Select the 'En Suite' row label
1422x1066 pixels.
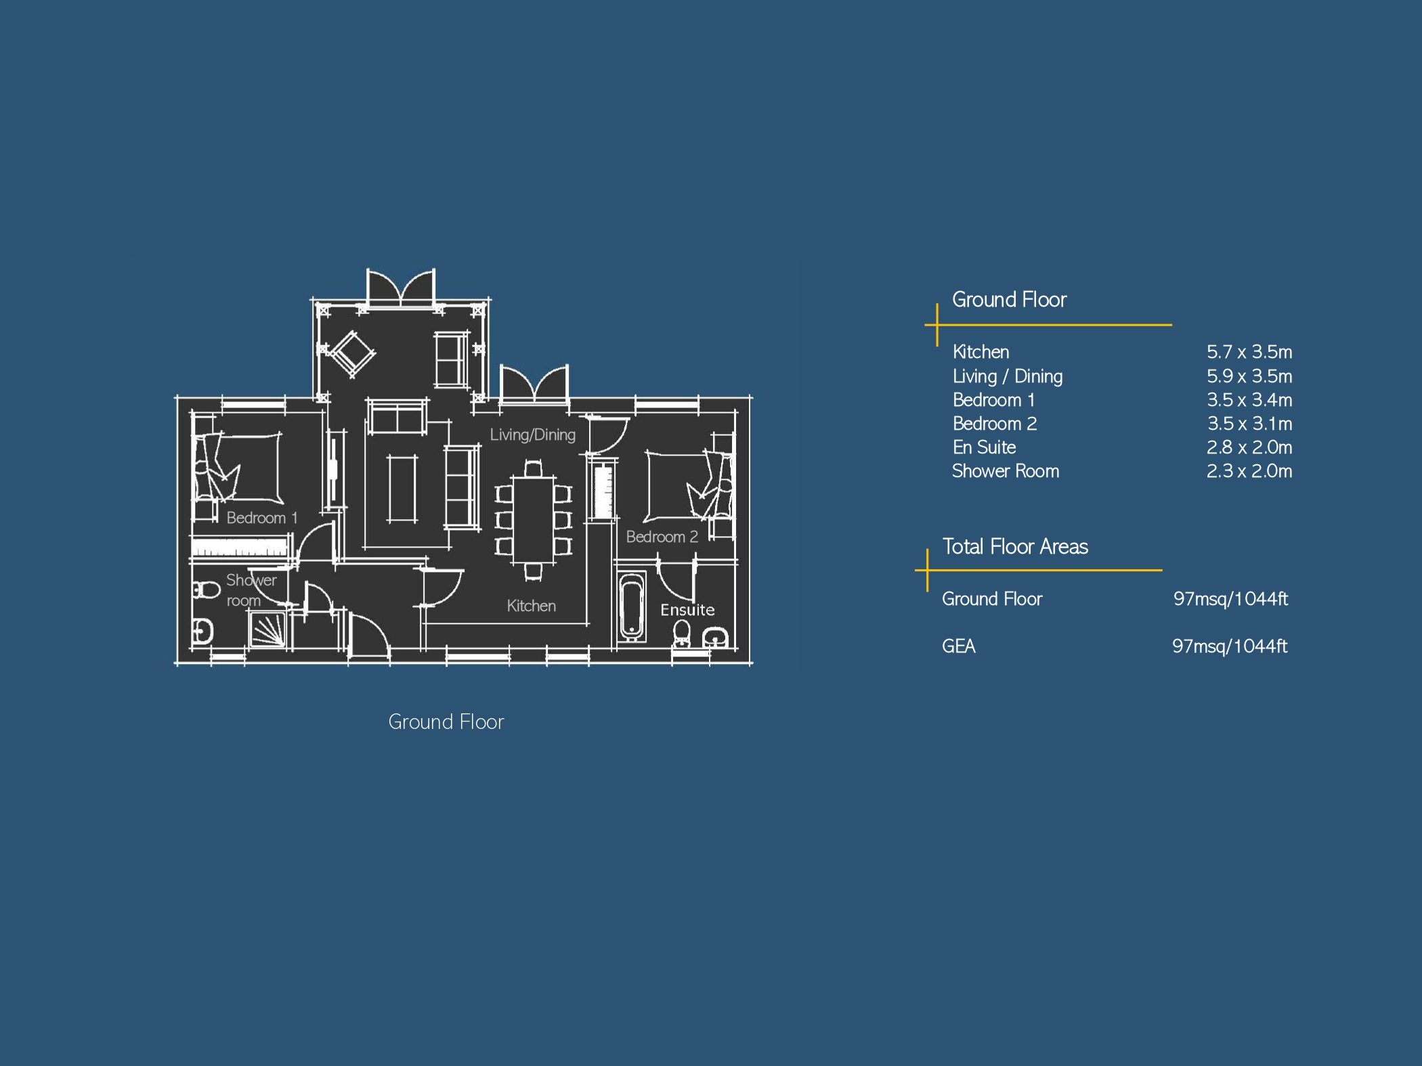coord(984,447)
